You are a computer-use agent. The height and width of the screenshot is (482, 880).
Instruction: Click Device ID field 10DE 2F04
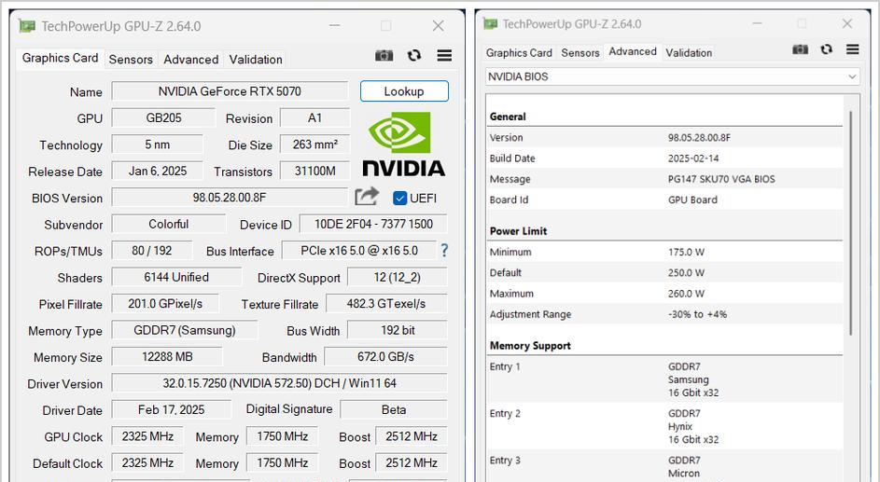coord(373,224)
